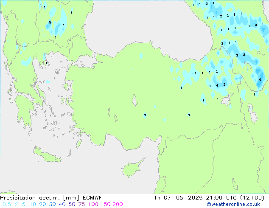Image resolution: width=269 pixels, height=208 pixels.
Task: Click legend value 40
Action: point(62,205)
